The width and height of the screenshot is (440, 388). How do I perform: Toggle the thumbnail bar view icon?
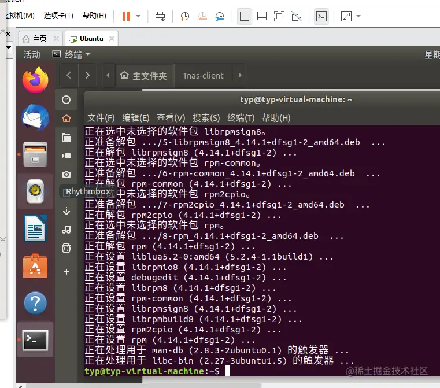pos(261,16)
